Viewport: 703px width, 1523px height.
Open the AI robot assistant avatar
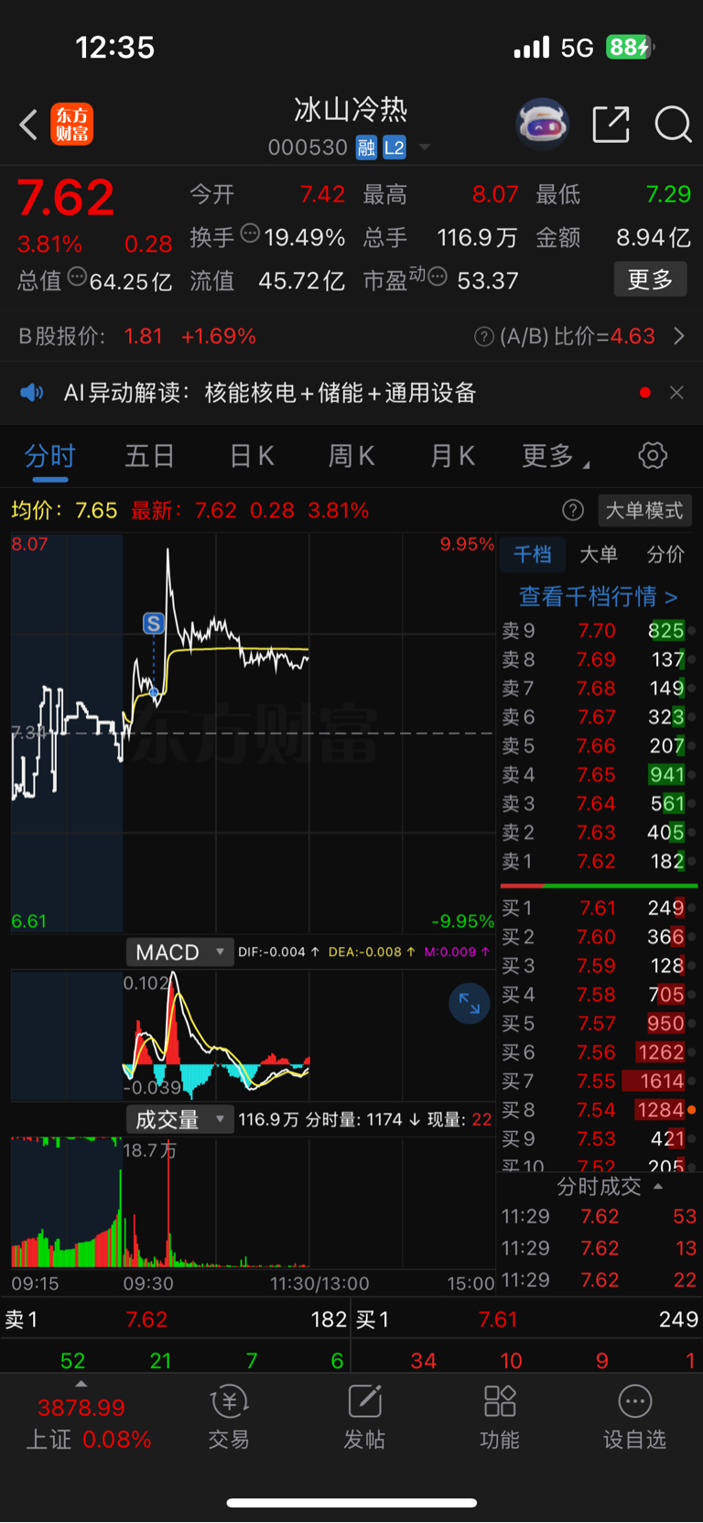[x=543, y=124]
